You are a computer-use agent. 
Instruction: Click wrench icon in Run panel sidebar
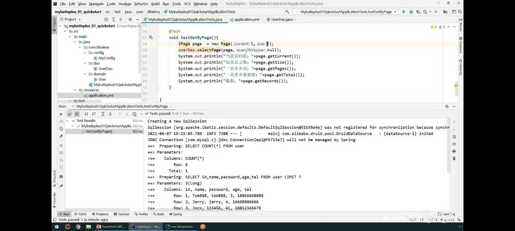tap(61, 136)
